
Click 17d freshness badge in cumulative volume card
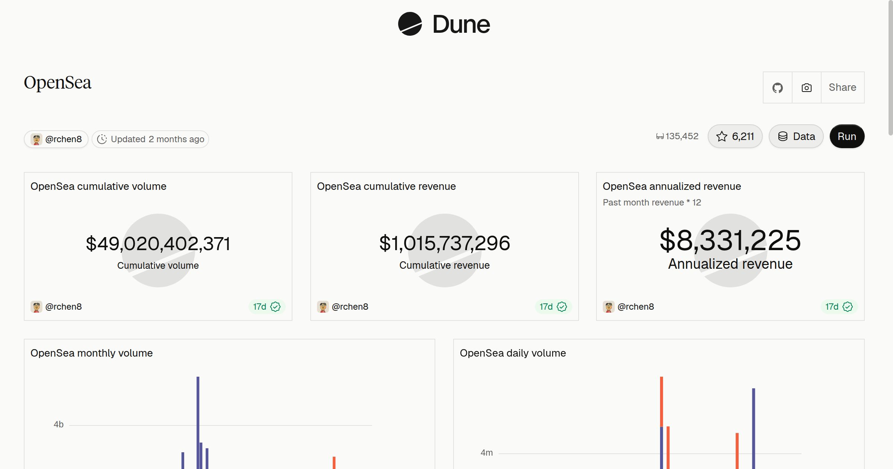(x=267, y=307)
